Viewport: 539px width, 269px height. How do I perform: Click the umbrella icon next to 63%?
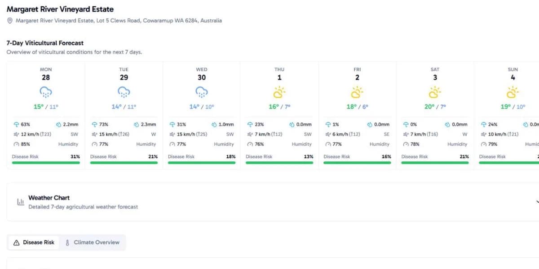click(x=17, y=125)
